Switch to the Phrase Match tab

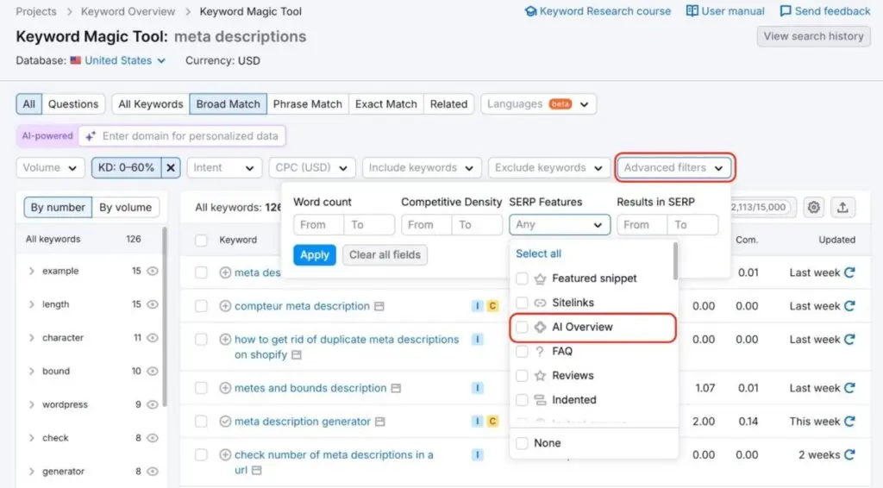[x=308, y=104]
